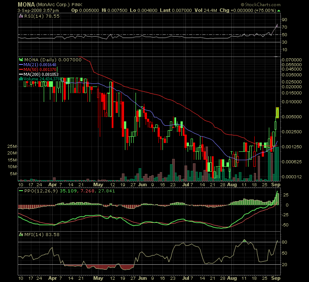Screen dimensions: 309x282
Task: Click the PPO(12,26,9) green legend marker
Action: 20,191
